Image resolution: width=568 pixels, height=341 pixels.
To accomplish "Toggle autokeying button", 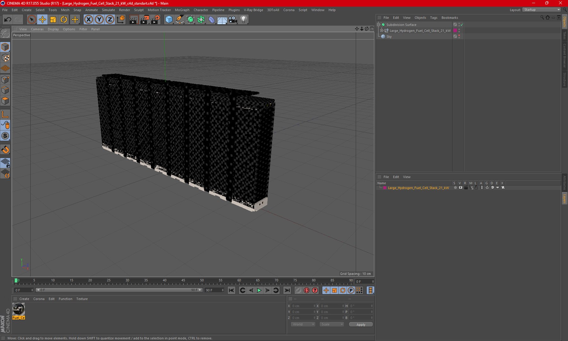I will pos(306,290).
